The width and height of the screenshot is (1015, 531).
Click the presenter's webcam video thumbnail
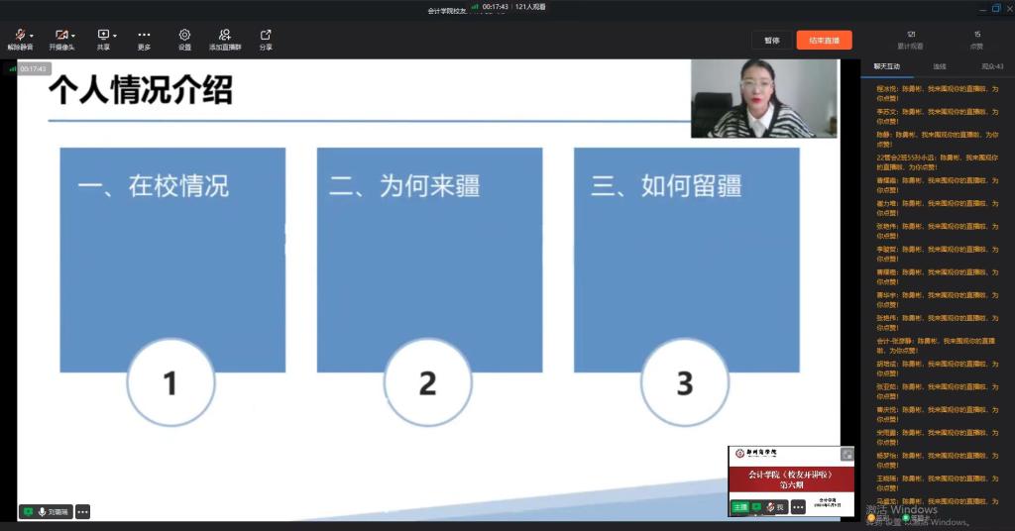[x=764, y=97]
